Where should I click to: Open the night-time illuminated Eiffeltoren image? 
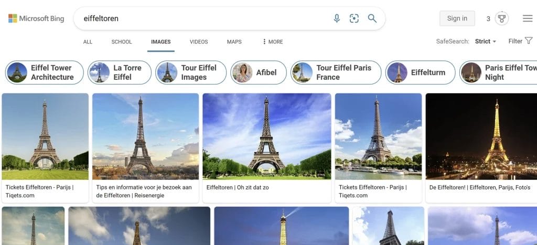[x=481, y=136]
